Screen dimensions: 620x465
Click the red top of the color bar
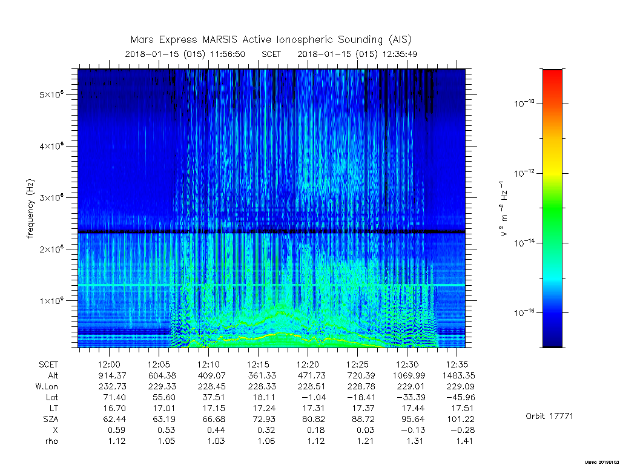pyautogui.click(x=552, y=77)
